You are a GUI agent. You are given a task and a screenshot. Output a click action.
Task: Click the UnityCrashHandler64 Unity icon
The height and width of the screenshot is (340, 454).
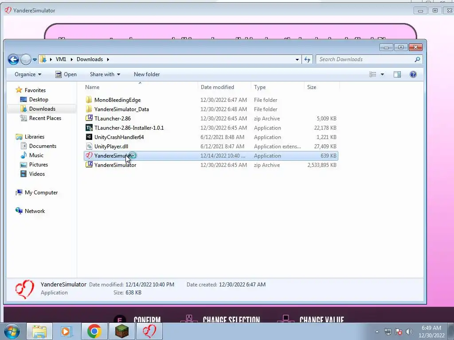pyautogui.click(x=89, y=137)
